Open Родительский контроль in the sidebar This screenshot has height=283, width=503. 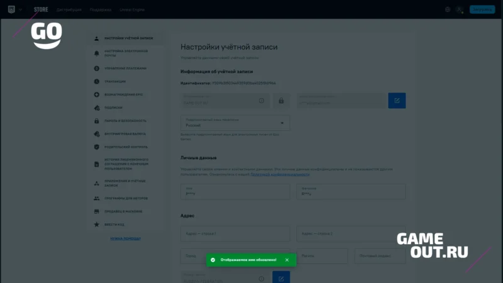click(126, 147)
